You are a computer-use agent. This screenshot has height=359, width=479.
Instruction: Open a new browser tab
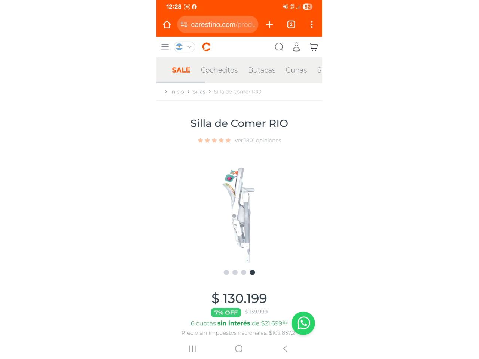(269, 25)
